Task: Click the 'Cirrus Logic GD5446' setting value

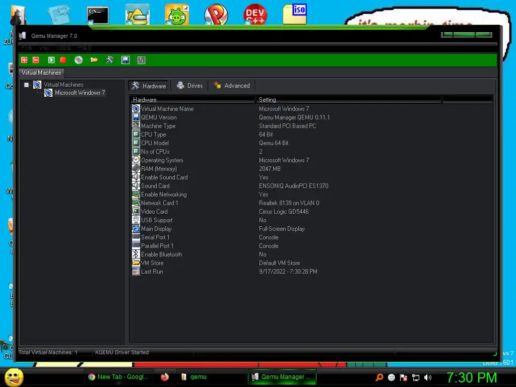Action: pos(284,211)
